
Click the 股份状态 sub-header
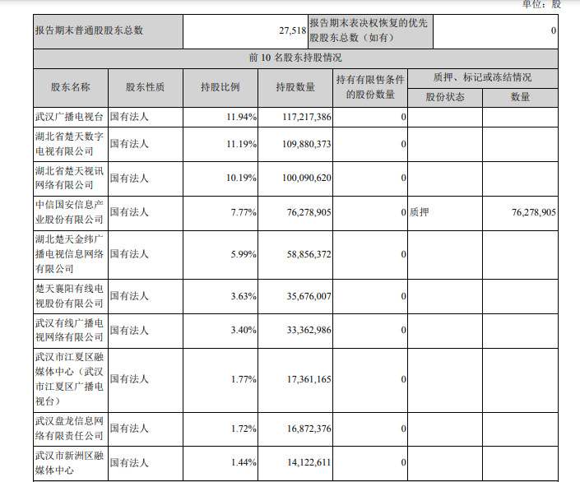click(444, 97)
